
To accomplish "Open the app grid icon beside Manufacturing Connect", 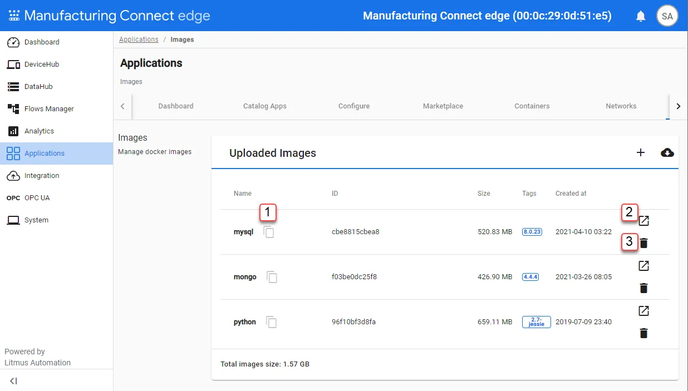I will (14, 16).
